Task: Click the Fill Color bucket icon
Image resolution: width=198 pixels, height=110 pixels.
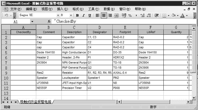Action: pos(174,15)
